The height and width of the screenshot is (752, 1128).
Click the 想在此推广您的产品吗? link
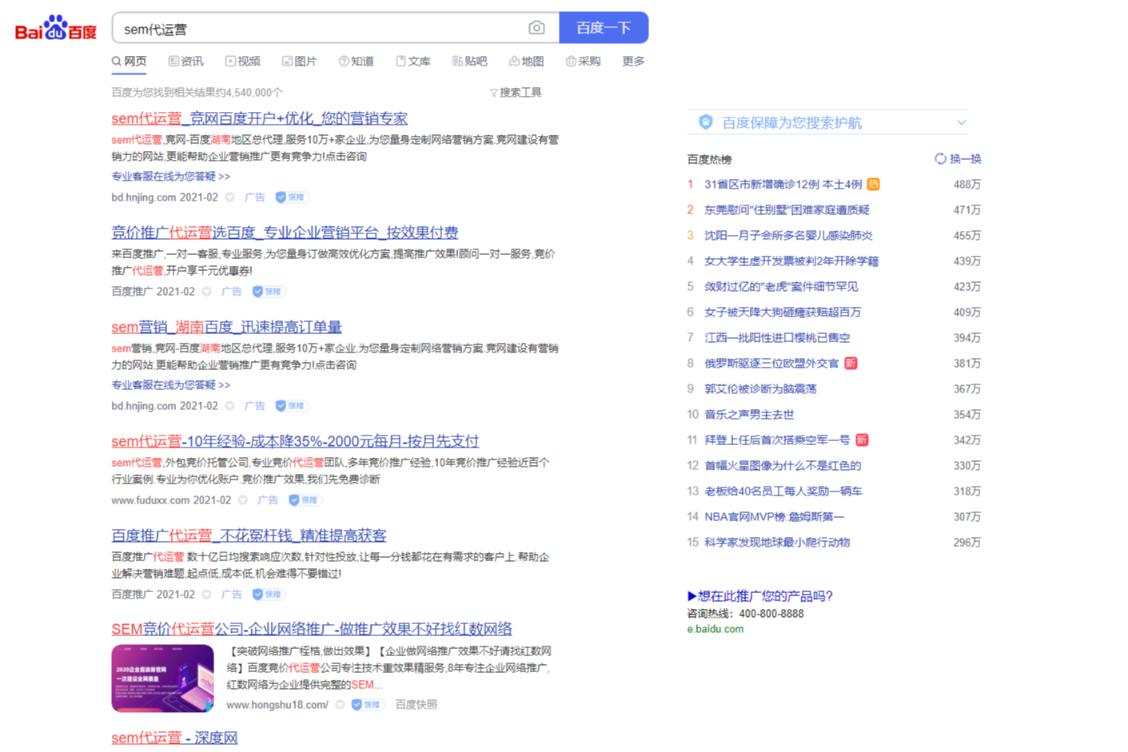(759, 596)
